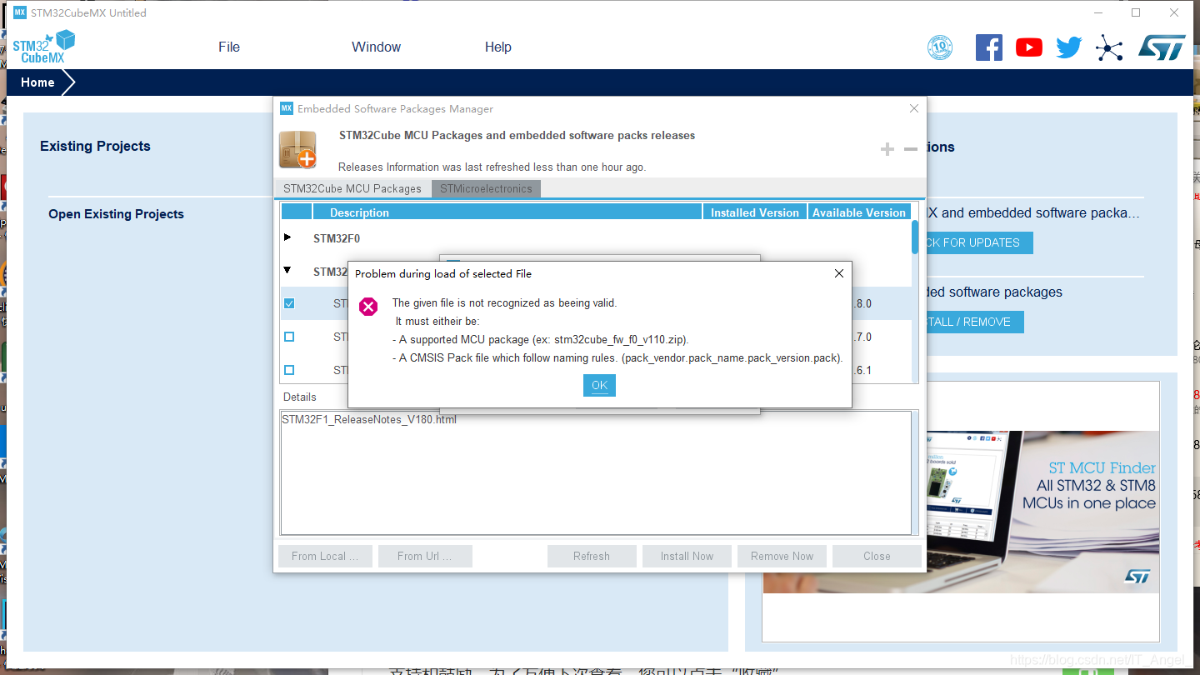Click the plus expand-all icon
Screen dimensions: 1200x675
pos(887,148)
